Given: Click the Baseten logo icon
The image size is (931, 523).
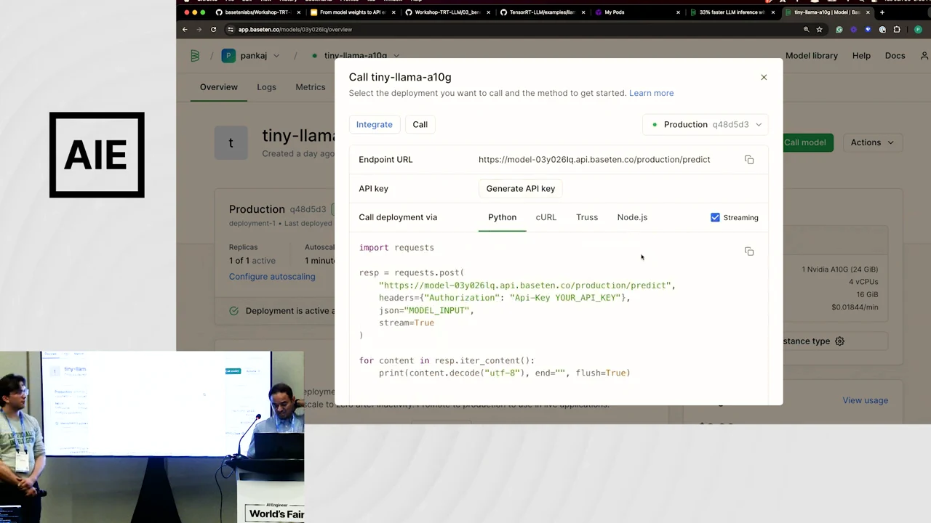Looking at the screenshot, I should coord(195,56).
